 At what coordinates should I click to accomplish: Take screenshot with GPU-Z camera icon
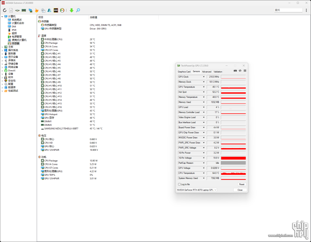pos(235,71)
